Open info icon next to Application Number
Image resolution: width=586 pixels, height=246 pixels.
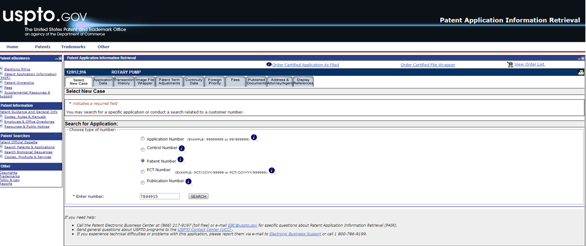[254, 137]
